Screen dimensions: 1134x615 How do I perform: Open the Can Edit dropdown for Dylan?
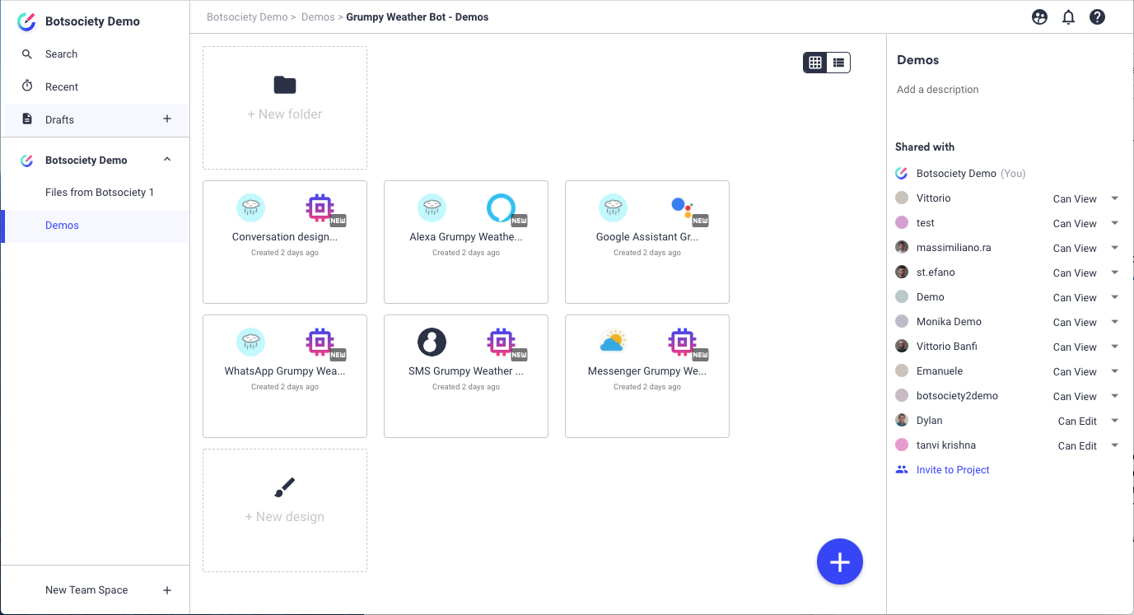[1114, 421]
